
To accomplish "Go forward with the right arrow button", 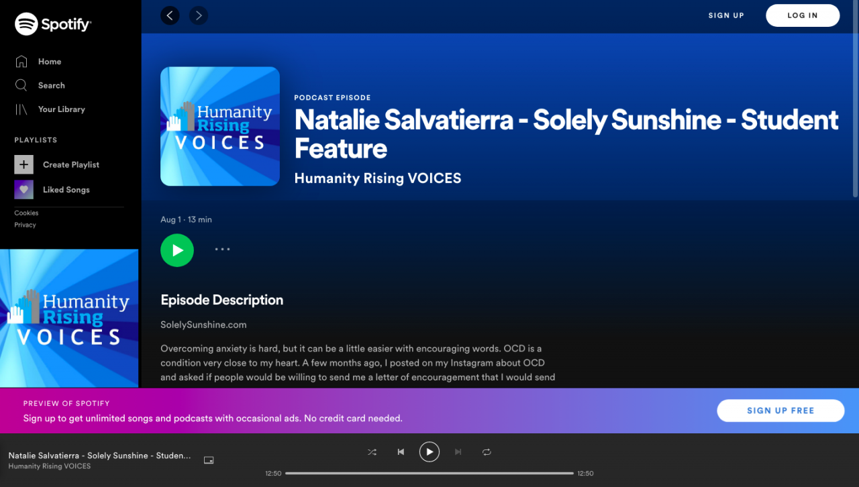I will point(198,15).
